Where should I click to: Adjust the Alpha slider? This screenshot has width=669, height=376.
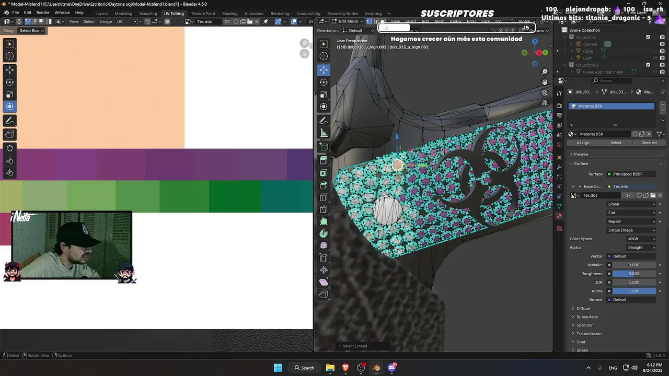pyautogui.click(x=634, y=291)
